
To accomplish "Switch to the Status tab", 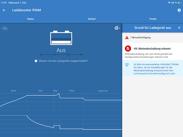I will 31,19.
